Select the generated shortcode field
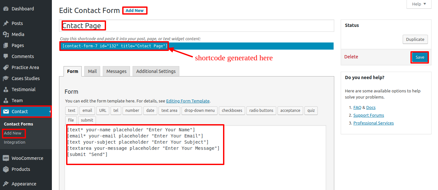This screenshot has height=190, width=438. coord(197,46)
